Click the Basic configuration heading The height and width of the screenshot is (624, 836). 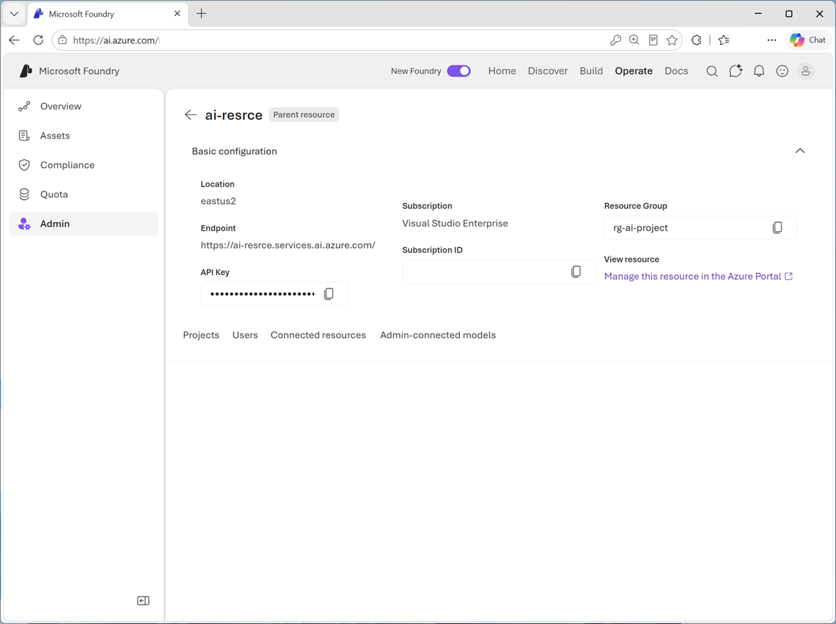[x=234, y=151]
